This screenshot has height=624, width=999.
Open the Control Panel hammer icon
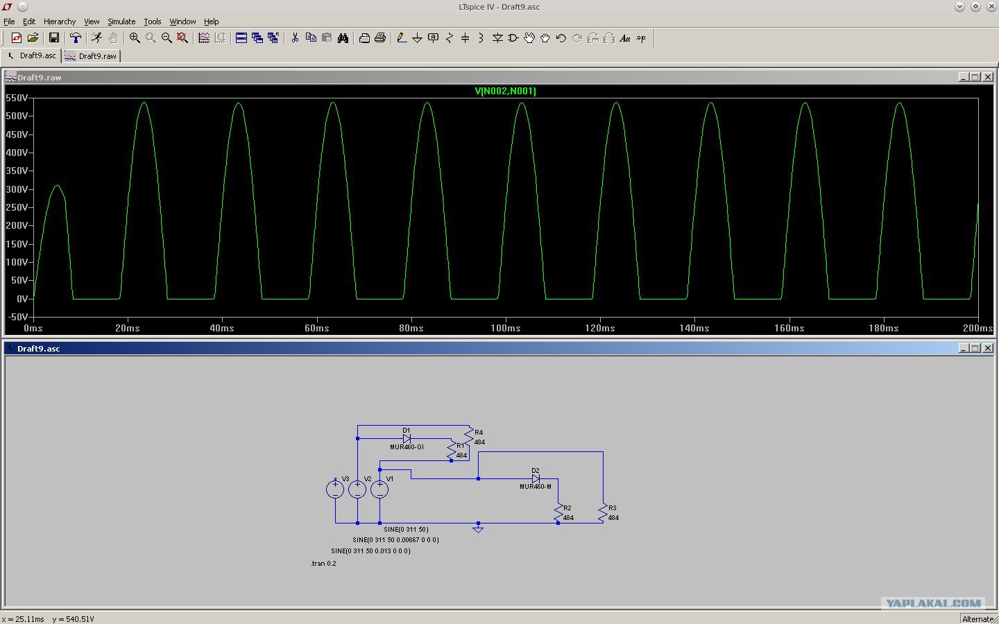click(x=76, y=38)
